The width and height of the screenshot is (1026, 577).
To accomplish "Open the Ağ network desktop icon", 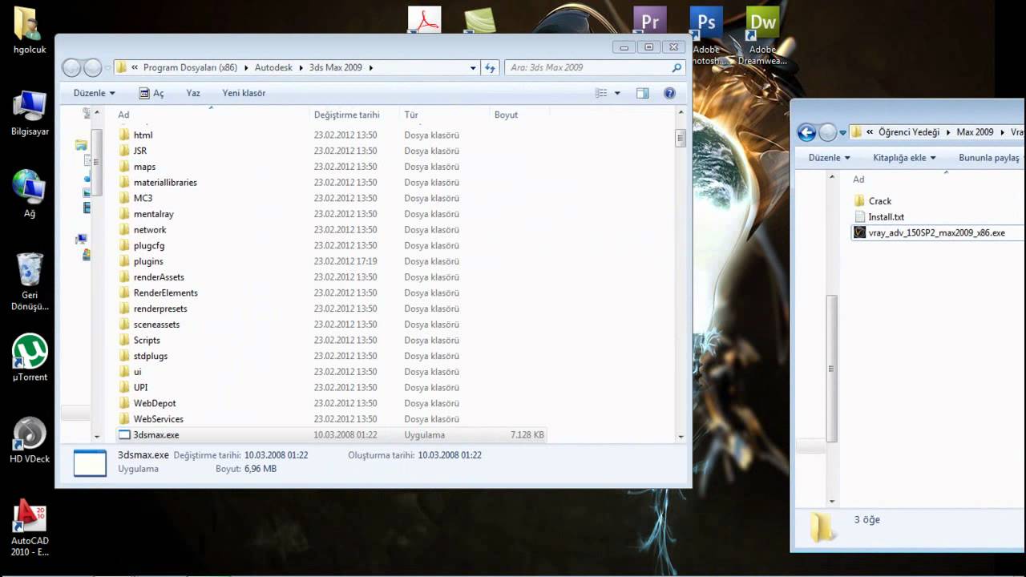I will 30,192.
